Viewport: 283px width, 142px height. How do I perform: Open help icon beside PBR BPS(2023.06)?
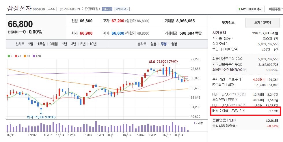pos(244,105)
